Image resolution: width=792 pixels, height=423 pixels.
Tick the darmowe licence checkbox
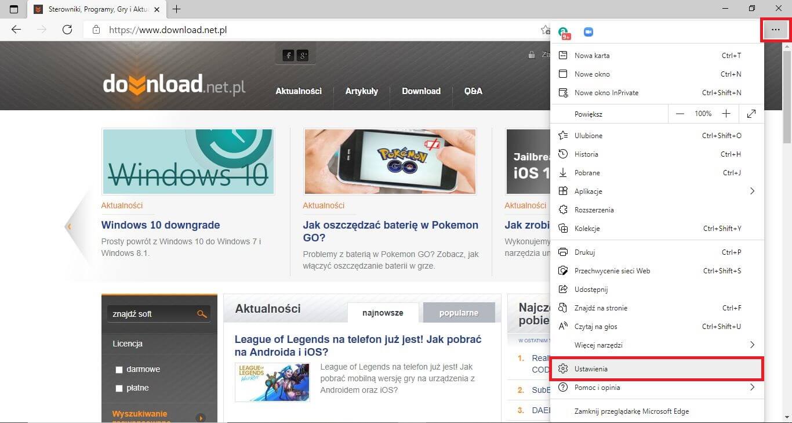[119, 370]
